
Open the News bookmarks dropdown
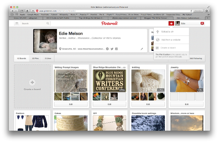click(x=74, y=14)
